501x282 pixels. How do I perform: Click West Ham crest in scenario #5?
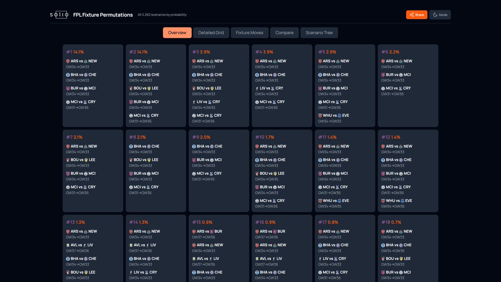(320, 115)
